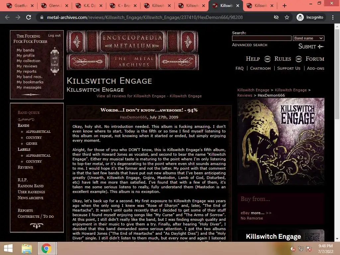Open the Rules page
This screenshot has height=255, width=340.
click(283, 59)
